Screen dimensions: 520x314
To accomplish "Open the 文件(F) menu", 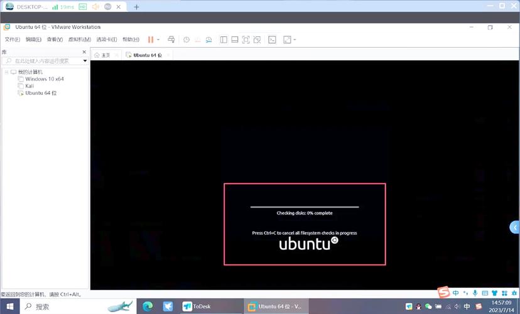I will click(x=13, y=40).
